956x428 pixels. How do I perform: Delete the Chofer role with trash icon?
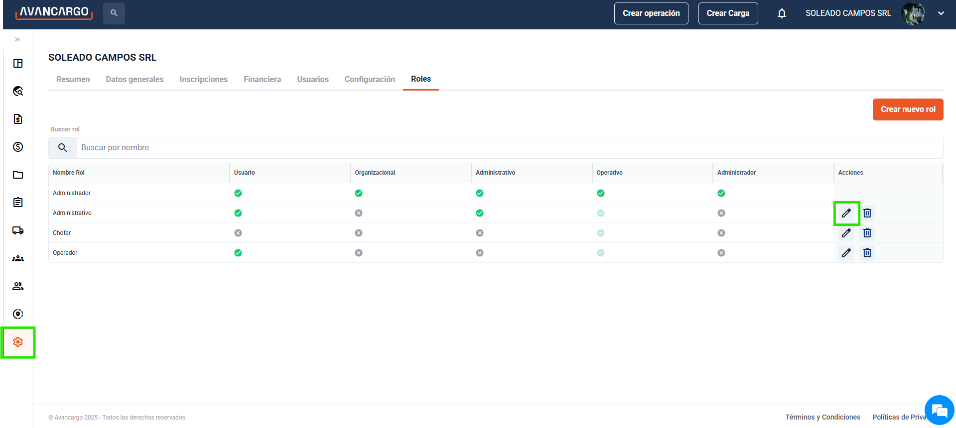coord(867,233)
